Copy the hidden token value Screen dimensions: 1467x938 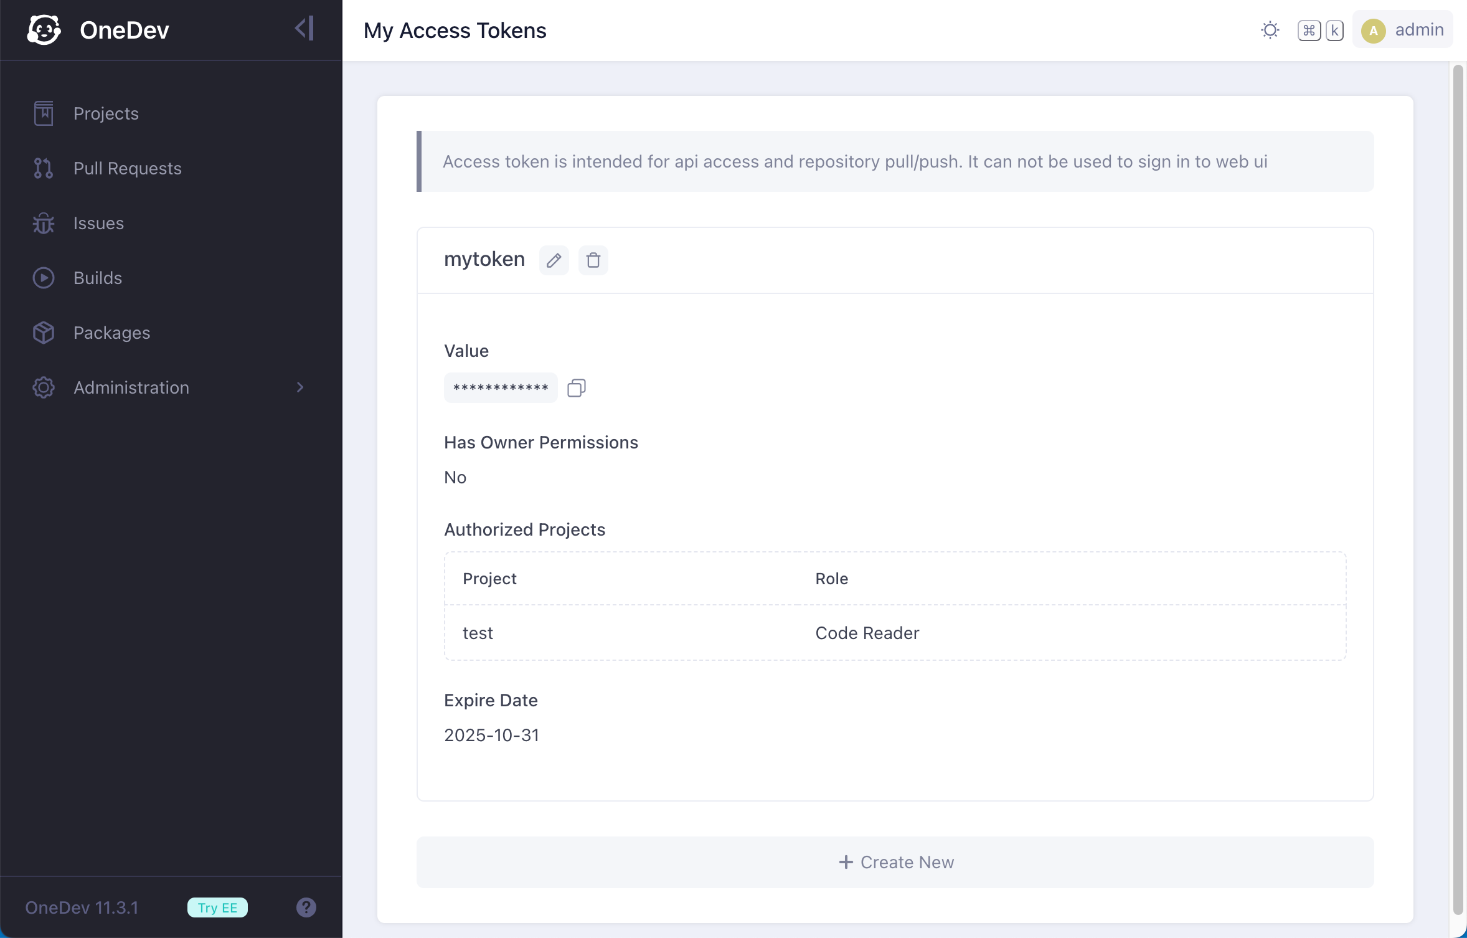[575, 387]
